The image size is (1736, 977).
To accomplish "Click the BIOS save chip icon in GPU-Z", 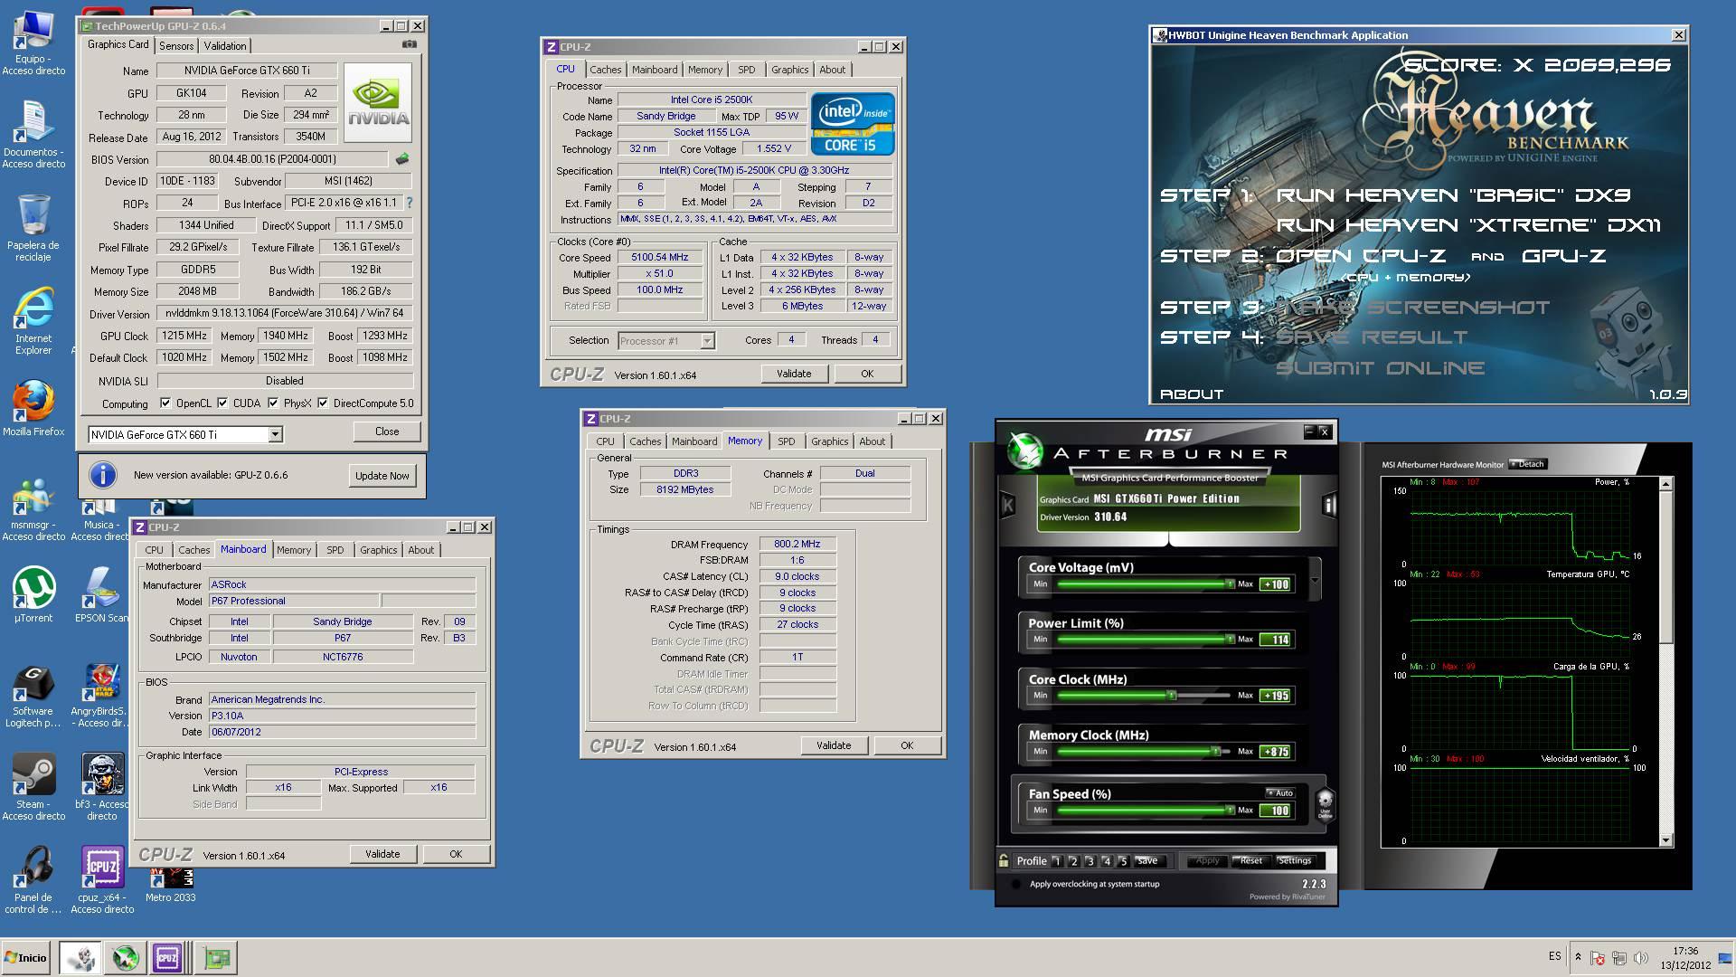I will (402, 159).
